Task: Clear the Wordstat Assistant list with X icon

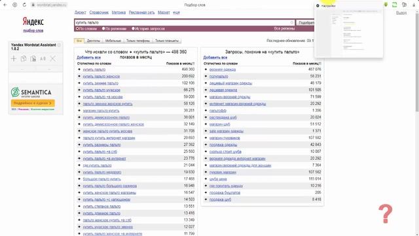Action: (x=53, y=58)
